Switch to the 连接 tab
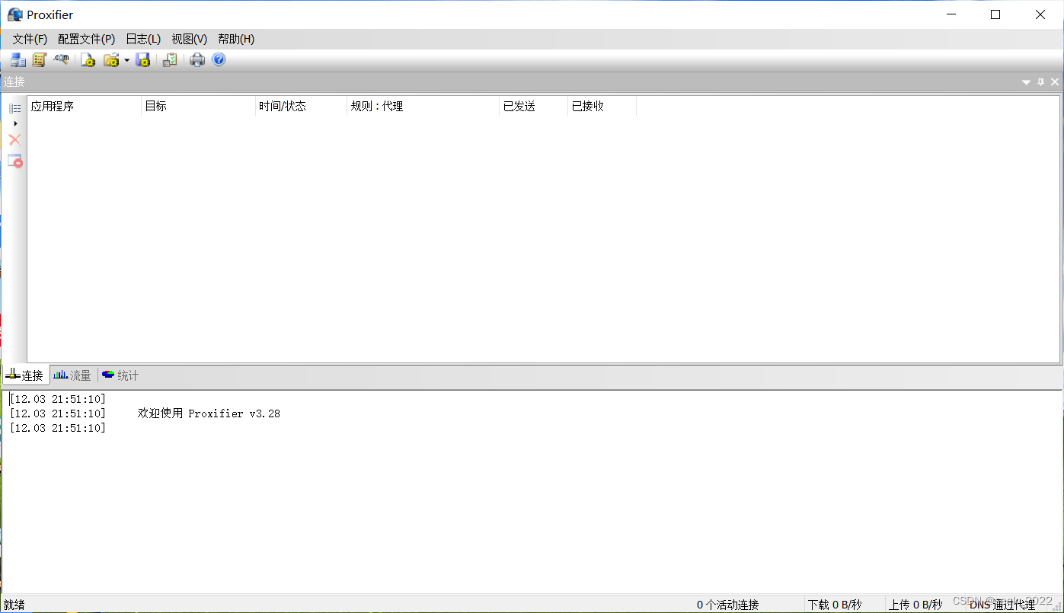Image resolution: width=1064 pixels, height=613 pixels. [25, 375]
